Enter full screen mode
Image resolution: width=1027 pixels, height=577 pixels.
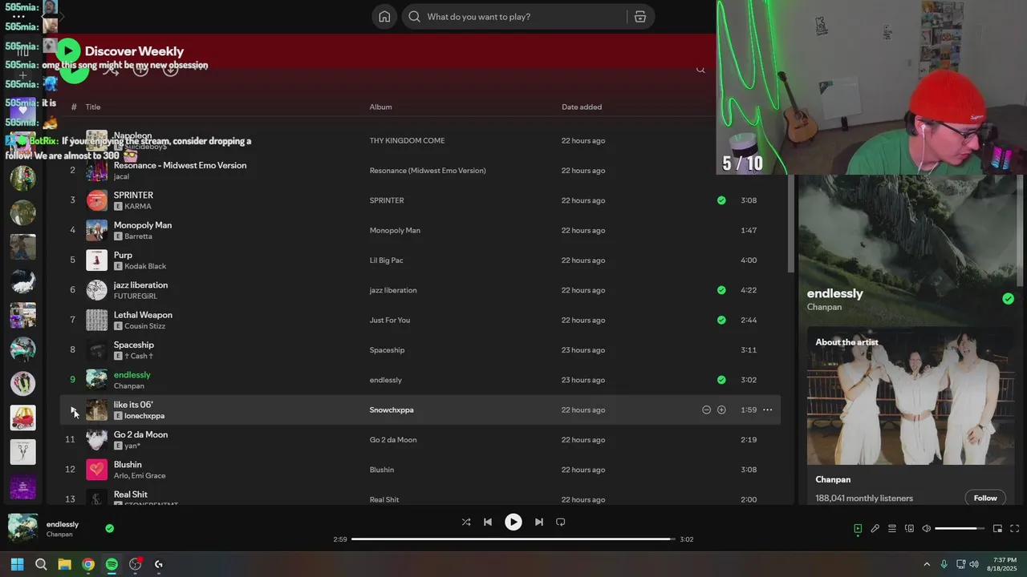click(1014, 529)
